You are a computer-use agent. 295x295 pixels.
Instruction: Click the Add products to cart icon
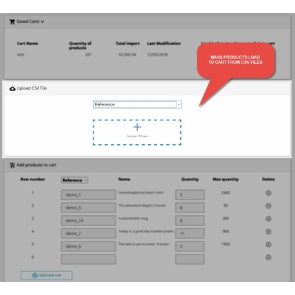point(12,165)
